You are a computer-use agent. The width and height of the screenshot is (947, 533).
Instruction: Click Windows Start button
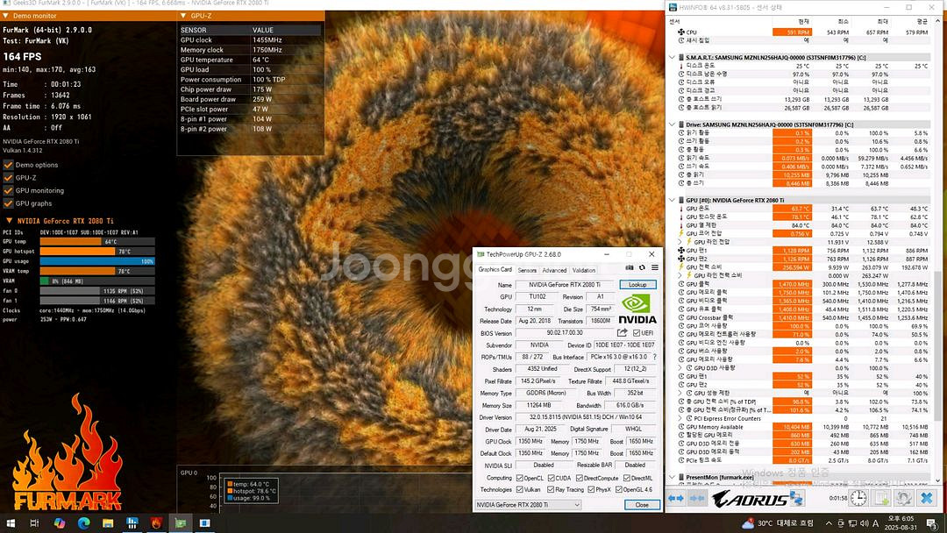click(11, 522)
